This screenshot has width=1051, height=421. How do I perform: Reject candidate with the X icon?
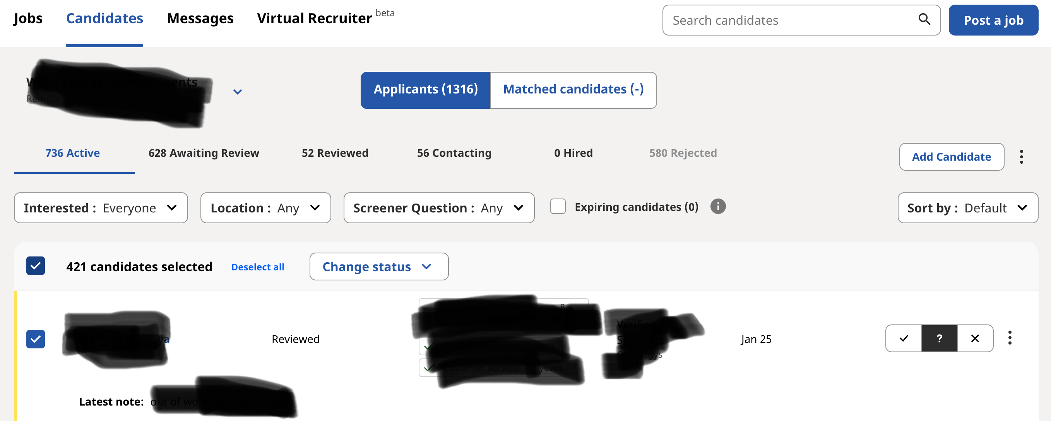pos(975,338)
